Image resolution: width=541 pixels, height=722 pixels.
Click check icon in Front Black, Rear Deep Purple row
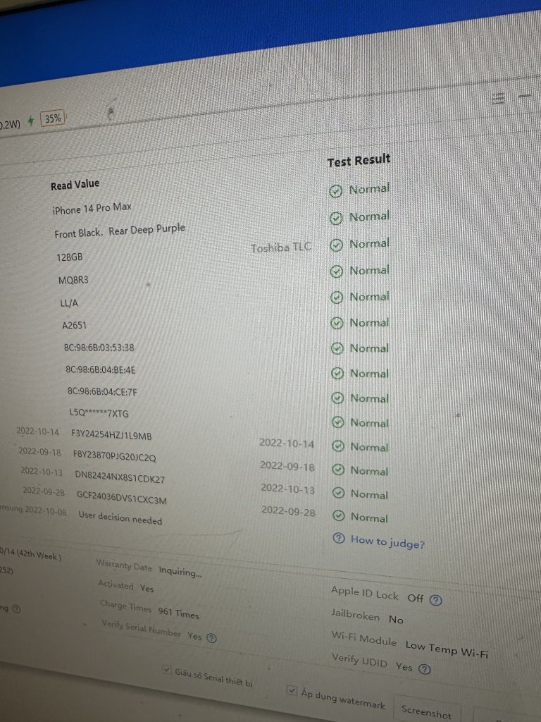tap(336, 219)
